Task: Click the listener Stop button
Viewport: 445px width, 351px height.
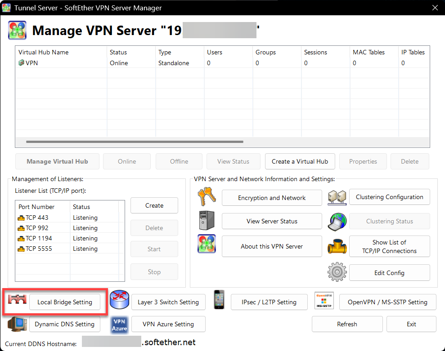Action: pos(154,272)
